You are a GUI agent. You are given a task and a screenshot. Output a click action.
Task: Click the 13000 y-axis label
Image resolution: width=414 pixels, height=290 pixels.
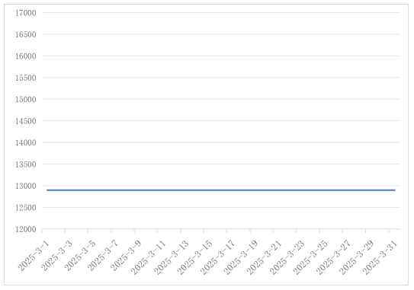point(26,186)
